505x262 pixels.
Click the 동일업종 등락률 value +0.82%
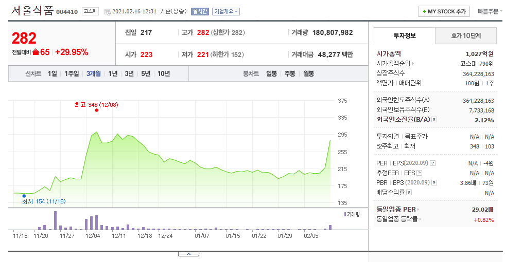tap(483, 220)
